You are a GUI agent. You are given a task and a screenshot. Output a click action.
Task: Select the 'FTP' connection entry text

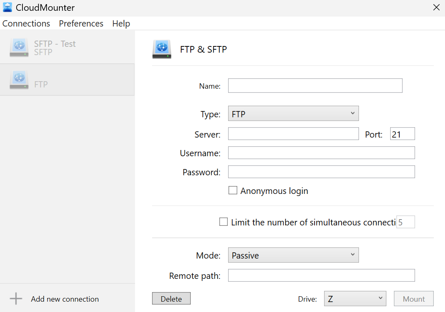pos(41,85)
